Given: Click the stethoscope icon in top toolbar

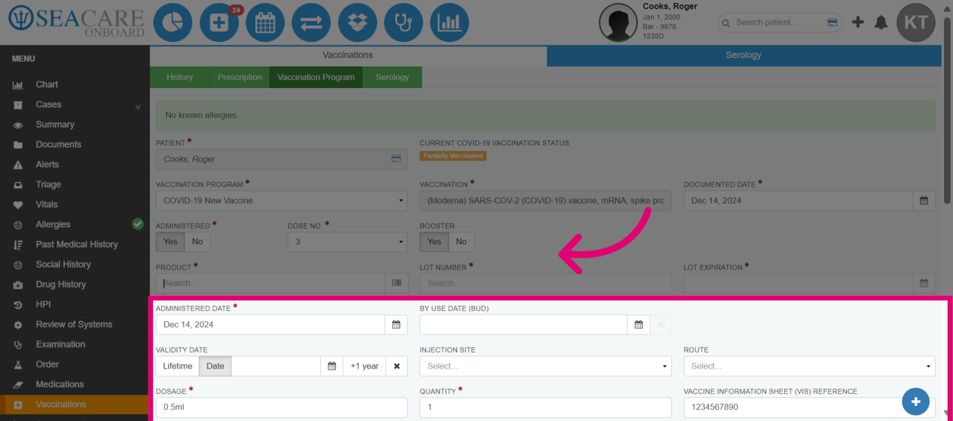Looking at the screenshot, I should 404,22.
